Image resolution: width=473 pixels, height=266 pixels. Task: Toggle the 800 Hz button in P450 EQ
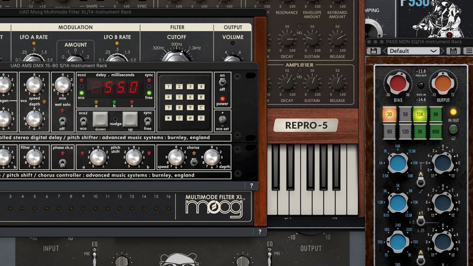click(x=436, y=131)
